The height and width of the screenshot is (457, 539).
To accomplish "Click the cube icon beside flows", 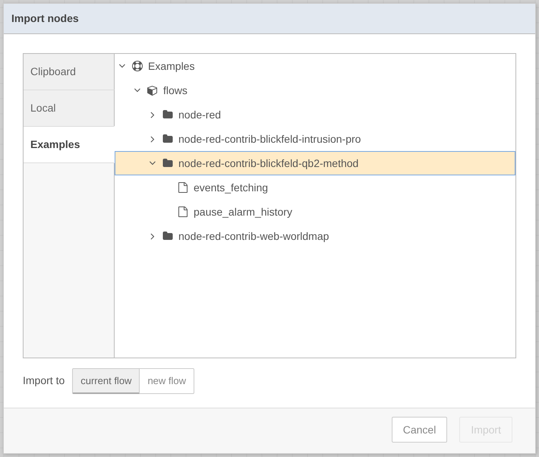I will pyautogui.click(x=152, y=91).
